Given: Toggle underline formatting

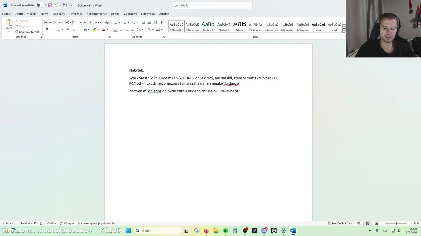Looking at the screenshot, I should tap(58, 29).
